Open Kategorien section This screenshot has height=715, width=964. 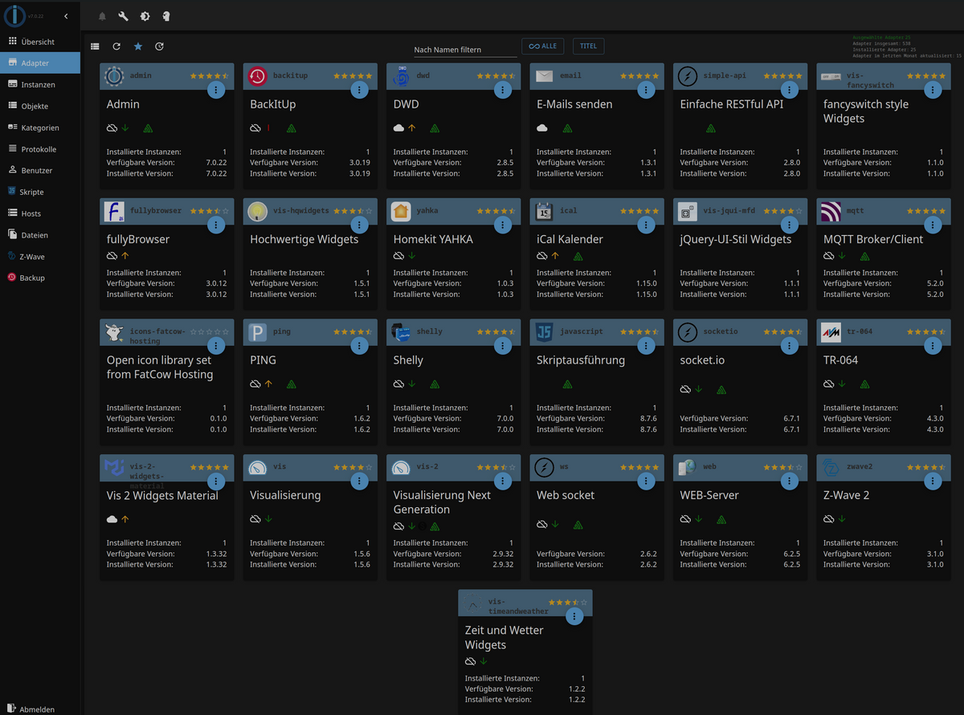(40, 128)
